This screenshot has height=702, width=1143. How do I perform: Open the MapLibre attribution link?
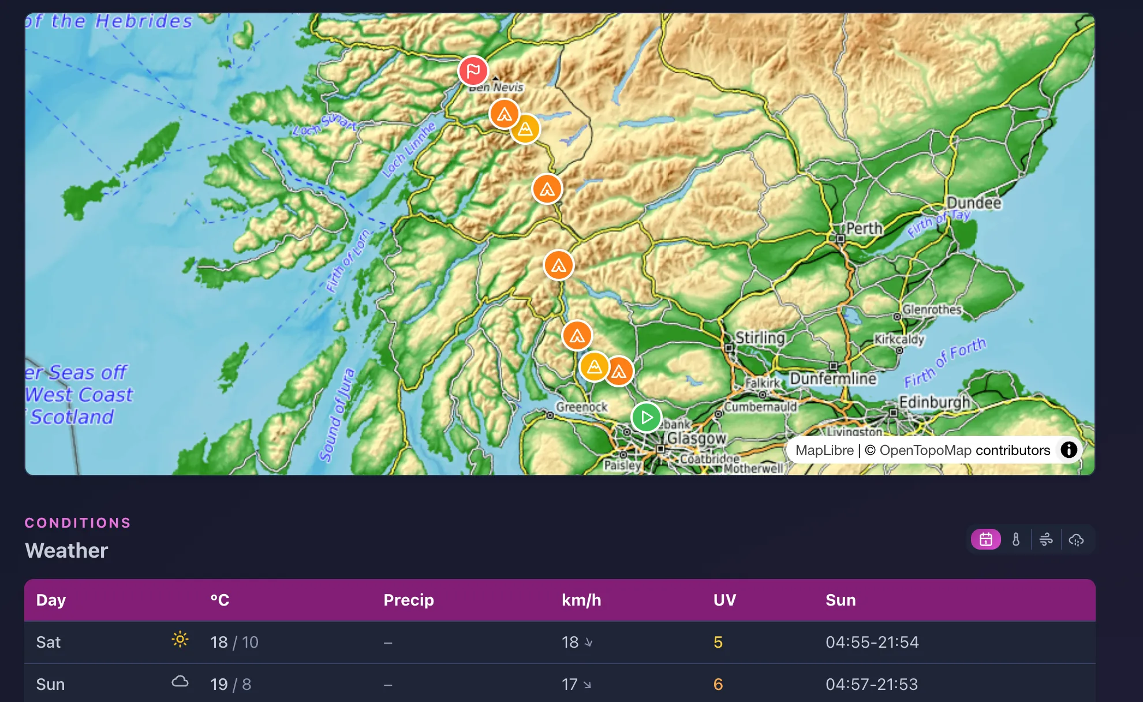click(824, 450)
